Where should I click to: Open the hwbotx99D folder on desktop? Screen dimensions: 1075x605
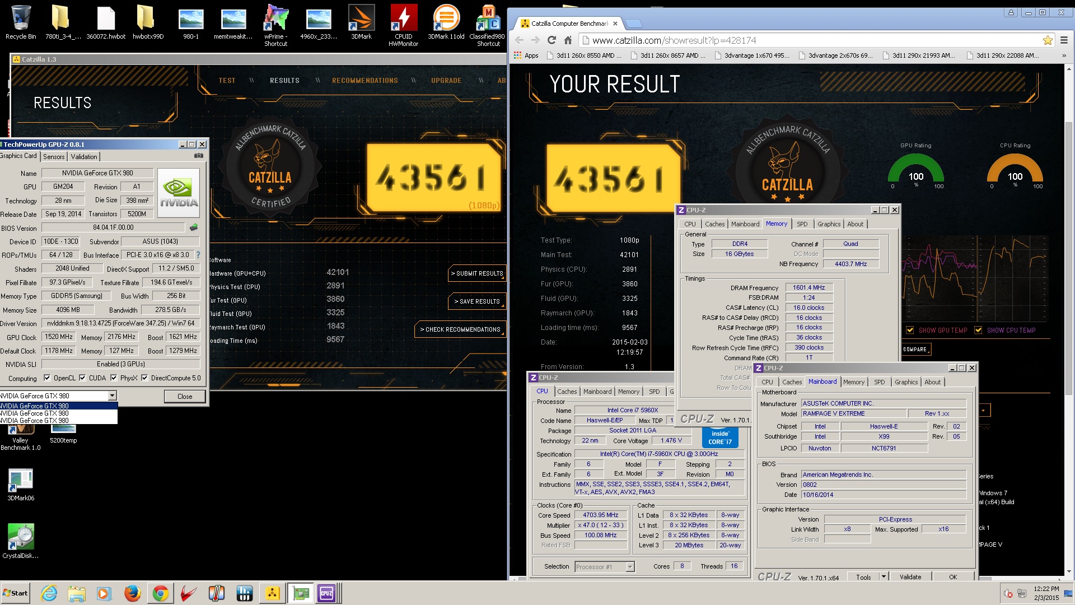(148, 22)
